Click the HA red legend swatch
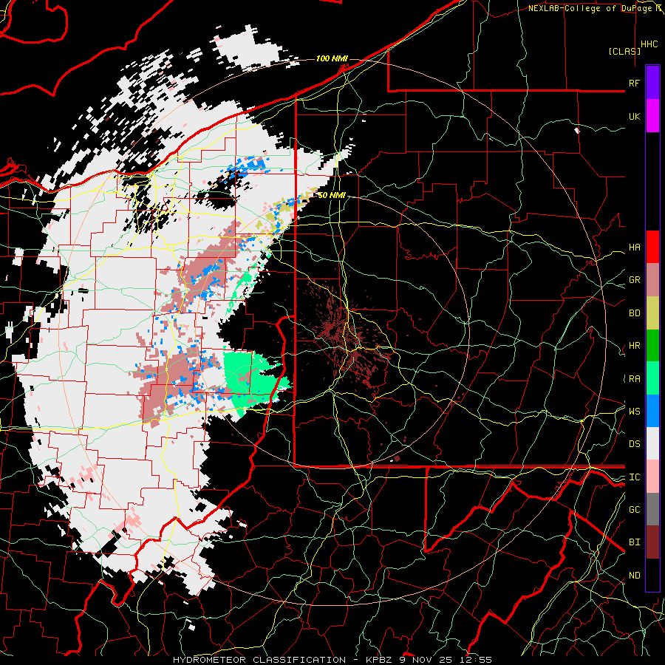 tap(652, 247)
